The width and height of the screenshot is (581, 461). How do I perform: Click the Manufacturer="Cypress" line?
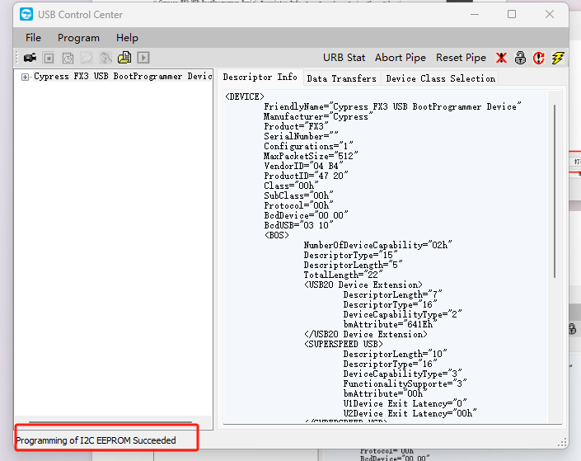pyautogui.click(x=318, y=117)
